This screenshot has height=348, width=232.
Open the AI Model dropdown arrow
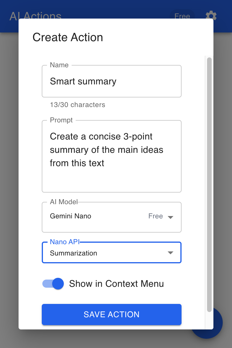pos(171,217)
